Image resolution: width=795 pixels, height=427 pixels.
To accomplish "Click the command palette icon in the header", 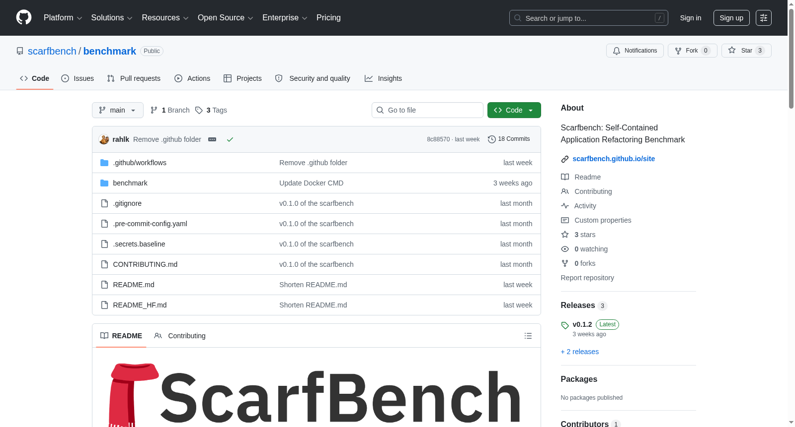I will click(x=763, y=18).
